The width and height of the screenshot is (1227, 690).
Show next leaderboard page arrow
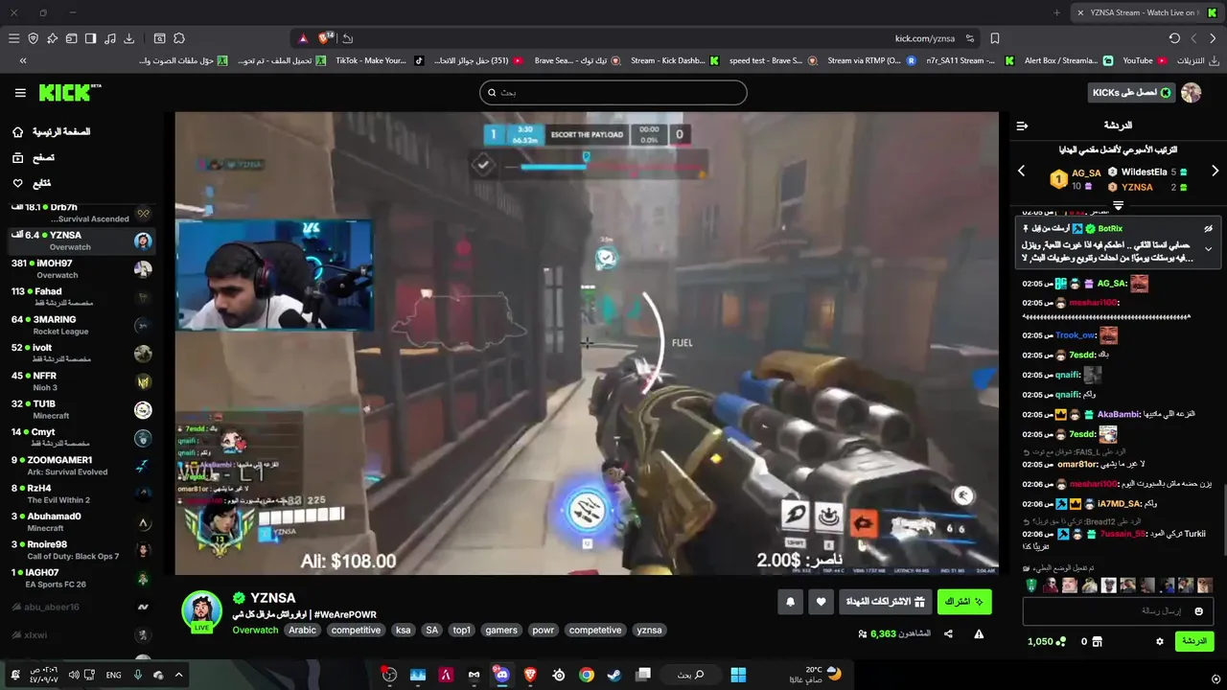(1215, 171)
